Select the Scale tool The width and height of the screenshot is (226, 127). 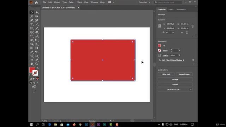coord(37,36)
